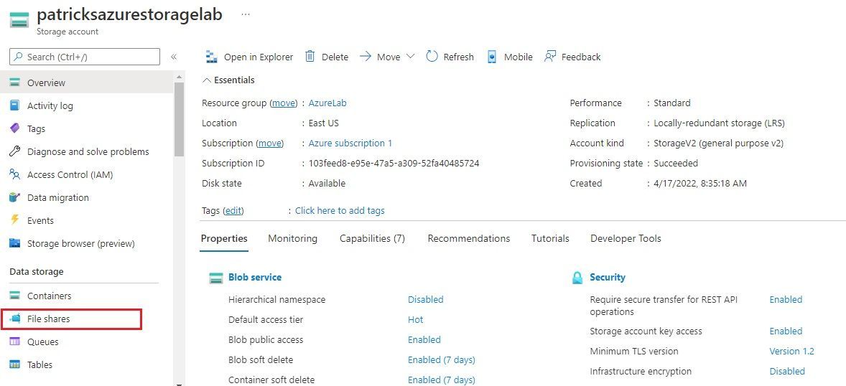Image resolution: width=846 pixels, height=386 pixels.
Task: Open the AzureLab resource group link
Action: pos(327,103)
